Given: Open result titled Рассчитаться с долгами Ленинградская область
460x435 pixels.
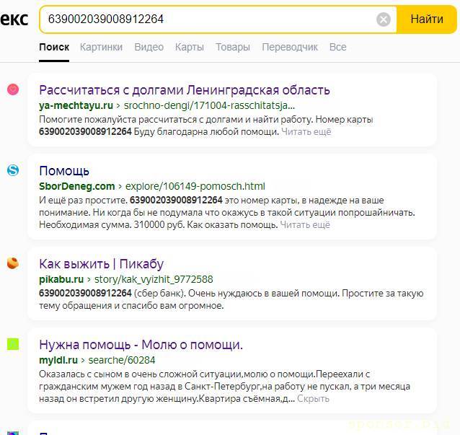Looking at the screenshot, I should [x=184, y=90].
